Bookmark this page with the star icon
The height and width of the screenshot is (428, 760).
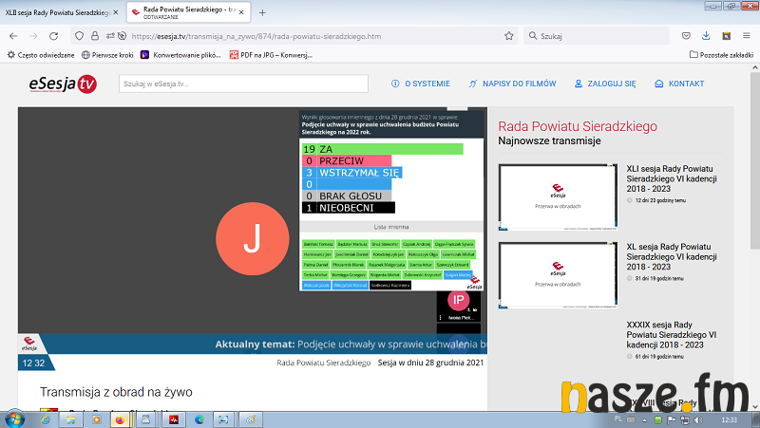(509, 36)
